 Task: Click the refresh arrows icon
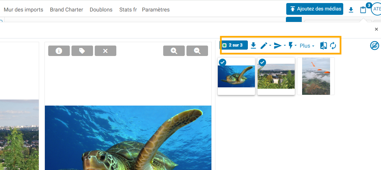pos(333,46)
